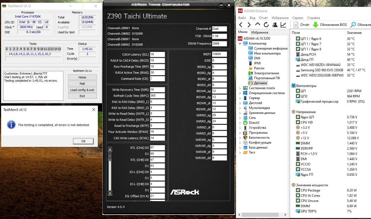Click the user icon in AIDA64 toolbar
The image size is (371, 219).
[275, 25]
